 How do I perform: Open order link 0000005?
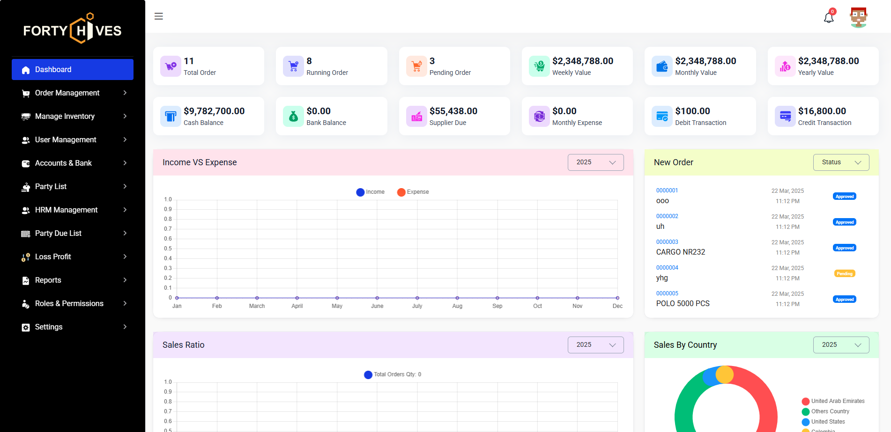[667, 293]
